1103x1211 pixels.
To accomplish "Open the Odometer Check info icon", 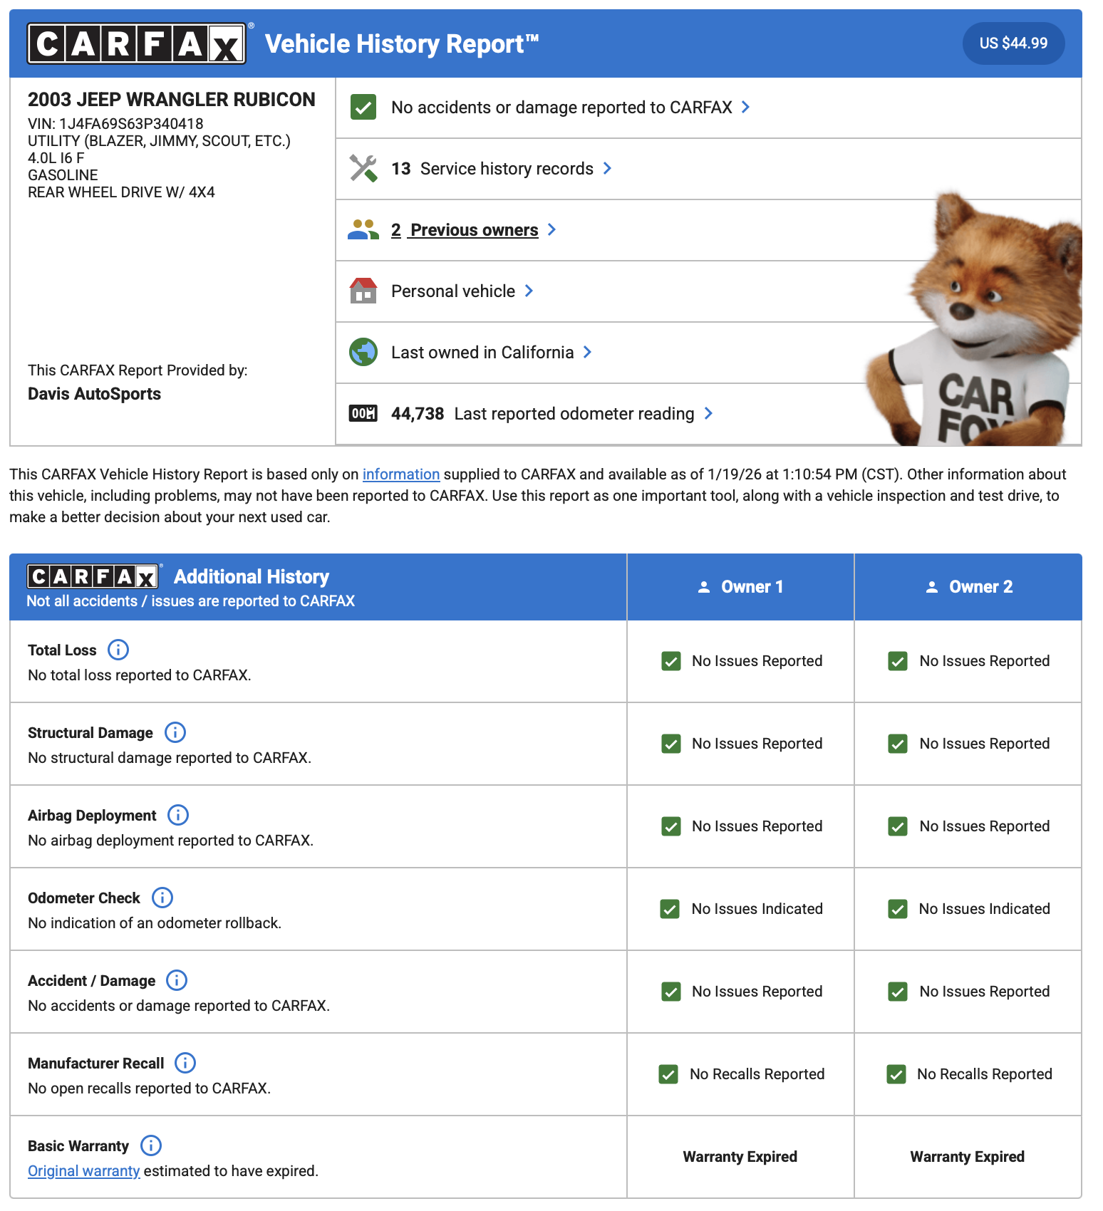I will point(162,898).
